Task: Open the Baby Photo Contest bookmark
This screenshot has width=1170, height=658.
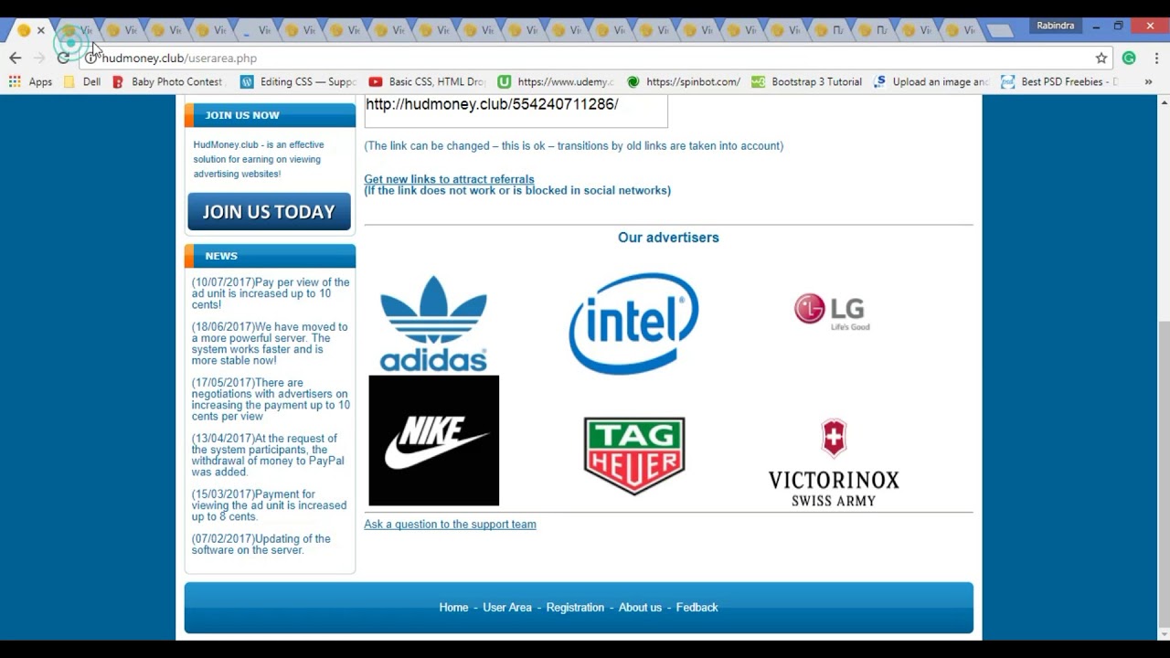Action: pos(167,81)
